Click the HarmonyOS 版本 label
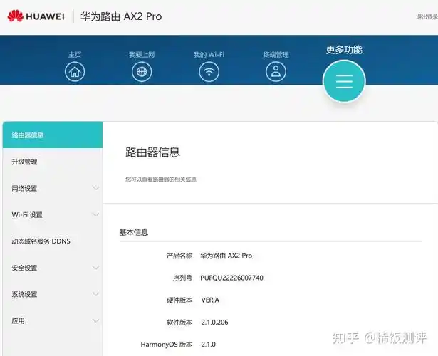This screenshot has width=438, height=356. click(167, 345)
